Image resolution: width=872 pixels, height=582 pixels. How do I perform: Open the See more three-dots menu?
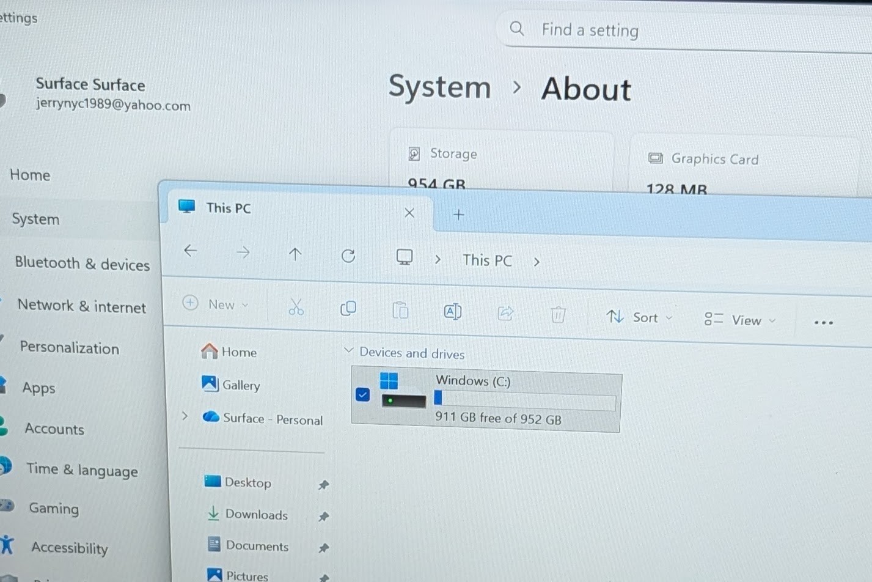pyautogui.click(x=824, y=322)
